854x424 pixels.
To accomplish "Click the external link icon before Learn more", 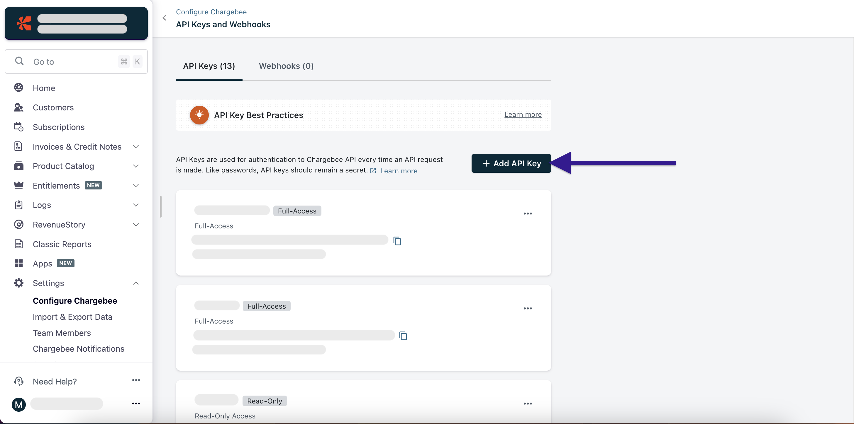I will coord(373,170).
